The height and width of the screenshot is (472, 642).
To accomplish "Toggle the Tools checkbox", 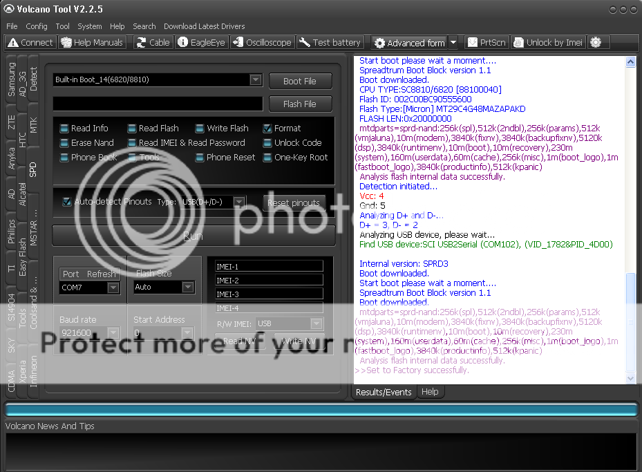I will (x=132, y=158).
